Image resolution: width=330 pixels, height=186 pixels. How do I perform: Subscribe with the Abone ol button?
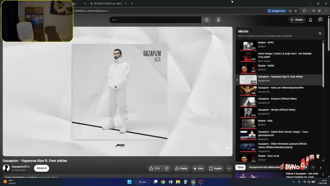[42, 168]
